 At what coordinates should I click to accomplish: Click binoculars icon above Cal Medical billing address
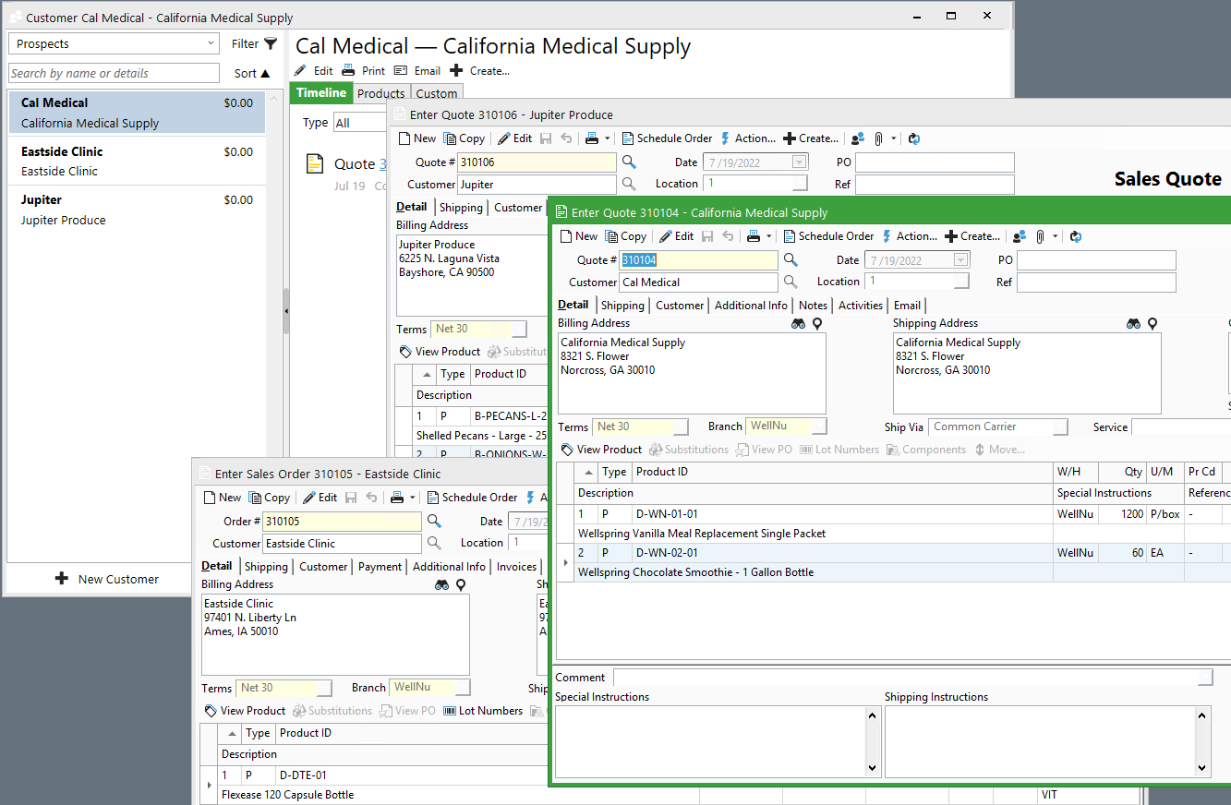pos(799,324)
